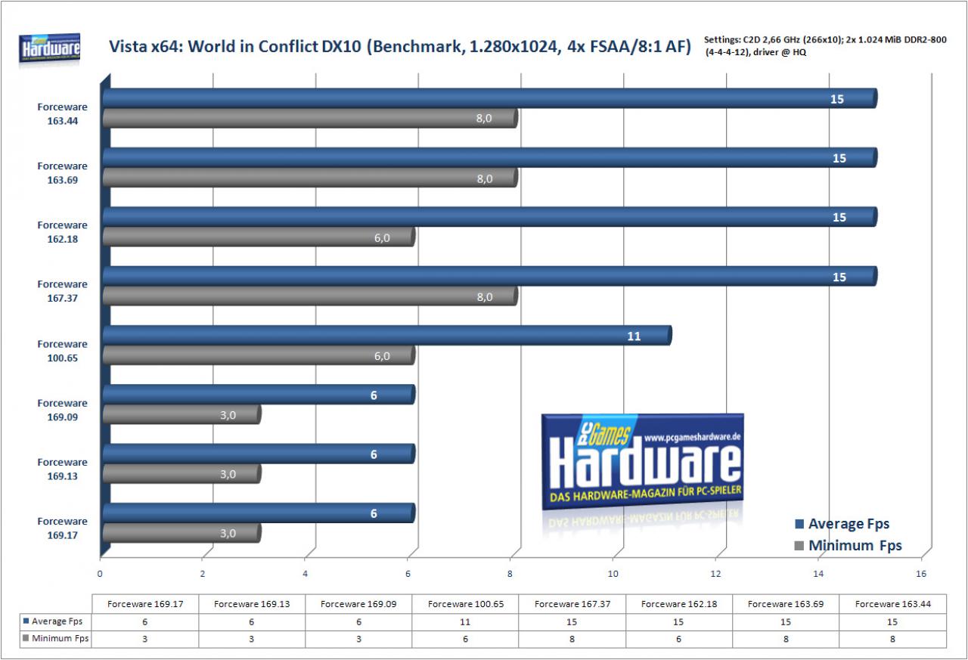Viewport: 968px width, 660px height.
Task: Click the Average Fps table cell under Forceware 100.65
Action: 464,621
